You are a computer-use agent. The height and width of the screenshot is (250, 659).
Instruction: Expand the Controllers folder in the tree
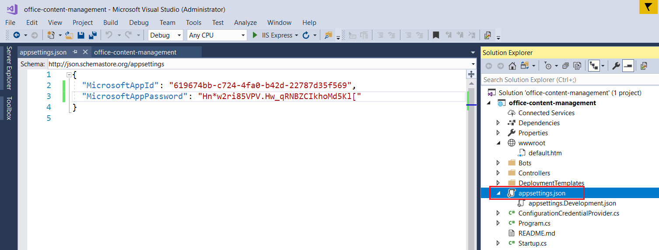498,173
